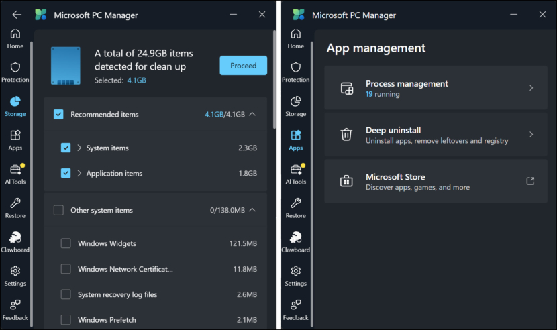
Task: Open Clawboard in left window sidebar
Action: tap(15, 242)
